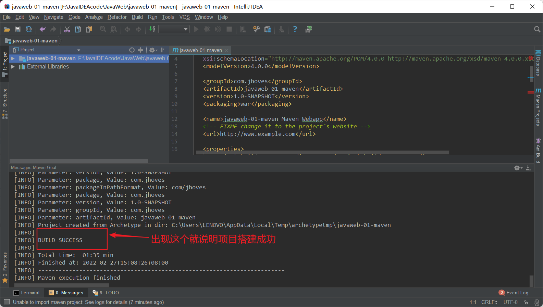Change file encoding via UTF-8 selector
543x307 pixels.
tap(510, 302)
